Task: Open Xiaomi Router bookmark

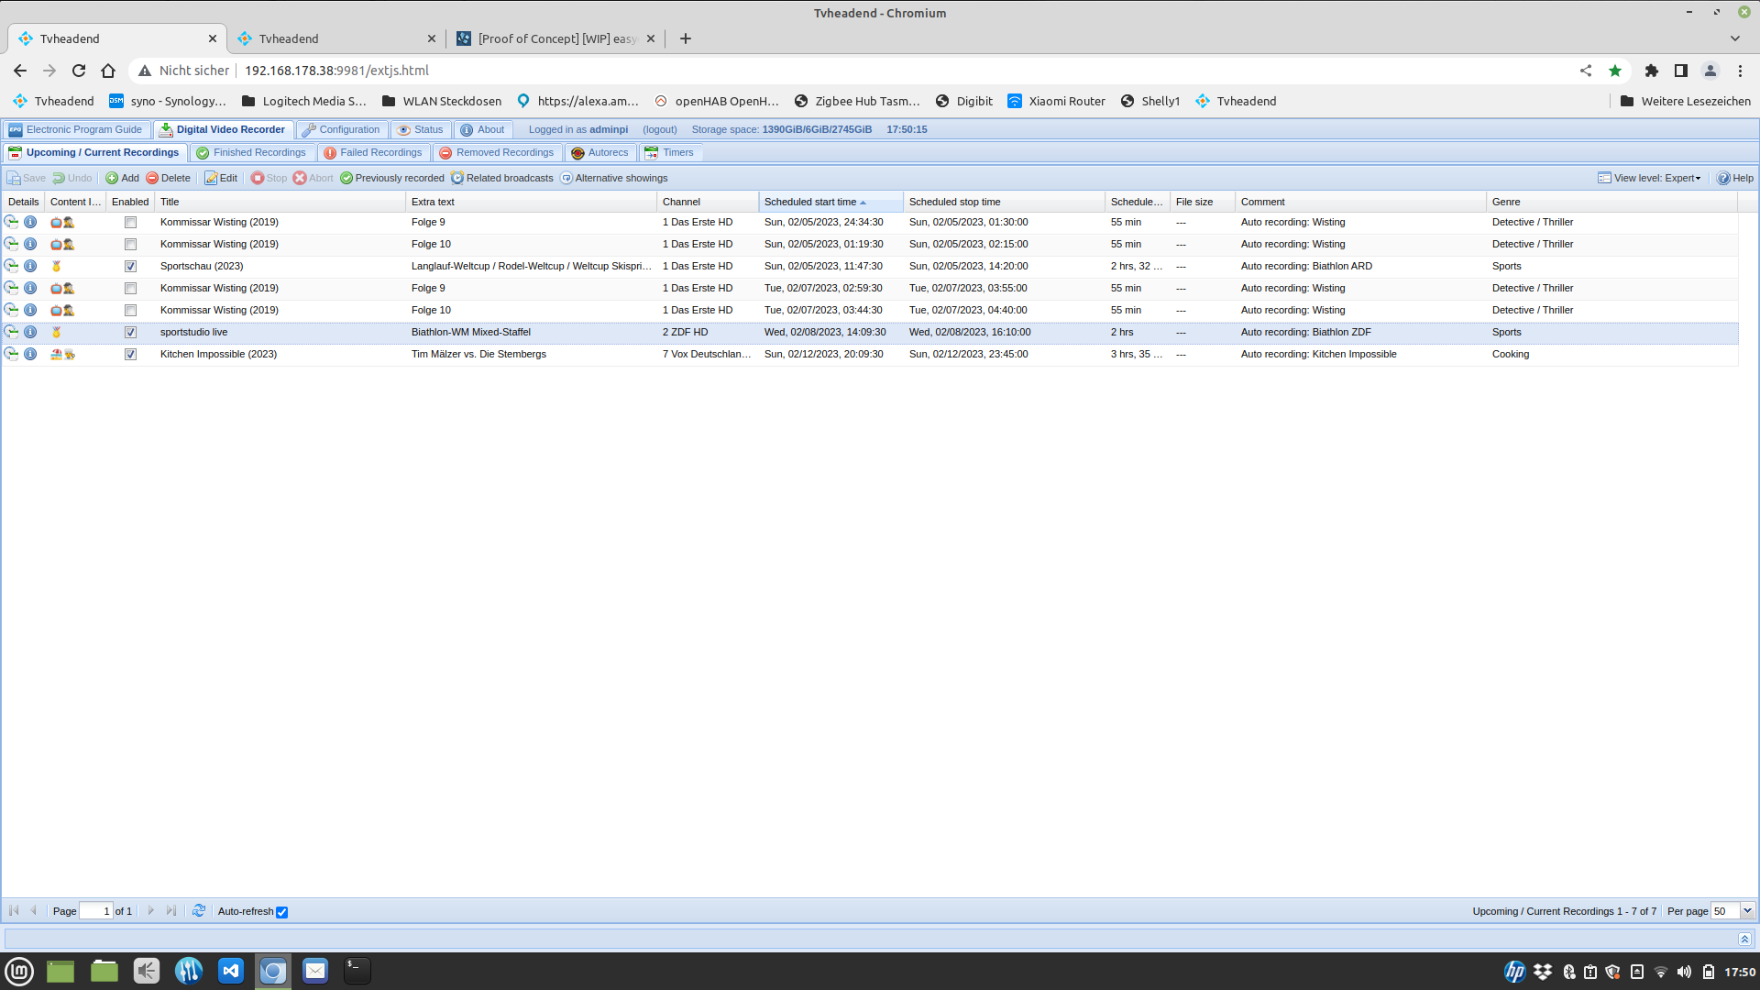Action: tap(1056, 101)
